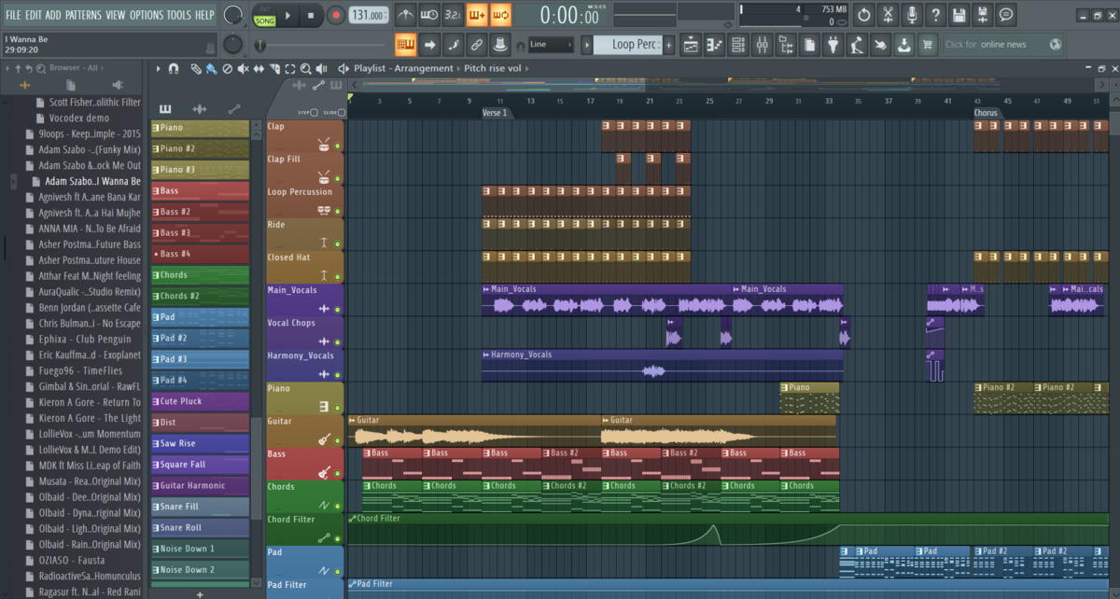
Task: Adjust the main pitch knob
Action: click(233, 44)
